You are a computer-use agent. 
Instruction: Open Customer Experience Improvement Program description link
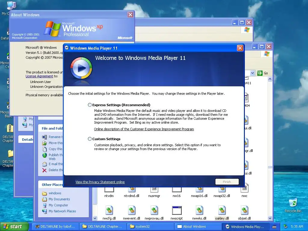click(144, 129)
